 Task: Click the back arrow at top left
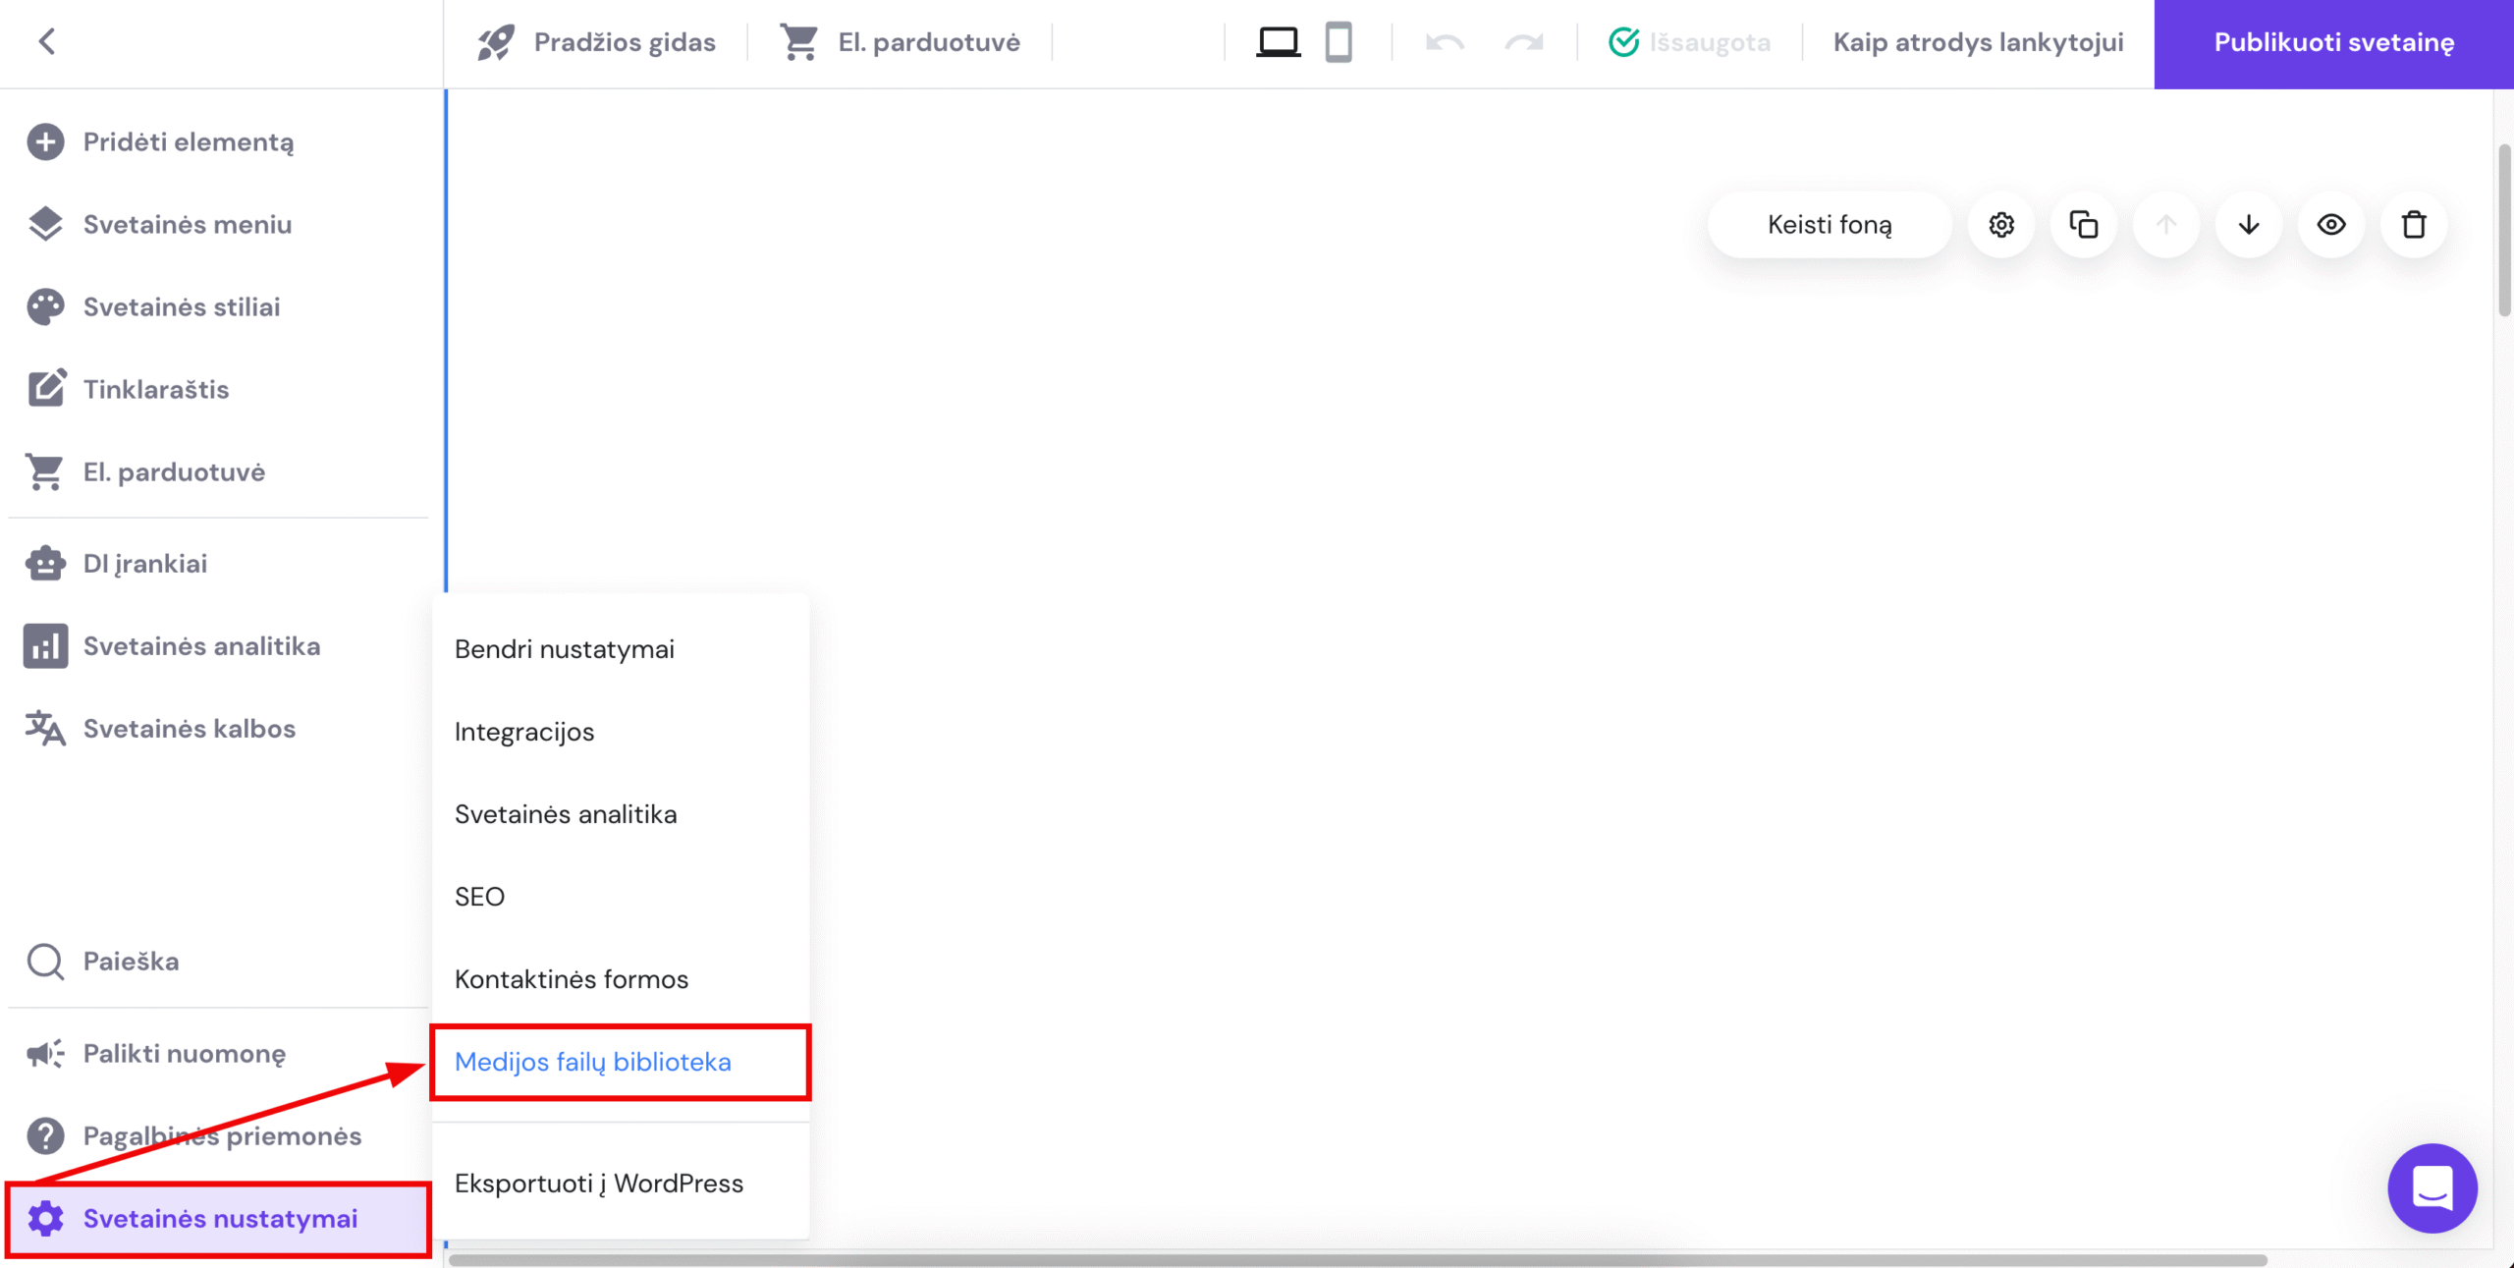click(x=46, y=41)
